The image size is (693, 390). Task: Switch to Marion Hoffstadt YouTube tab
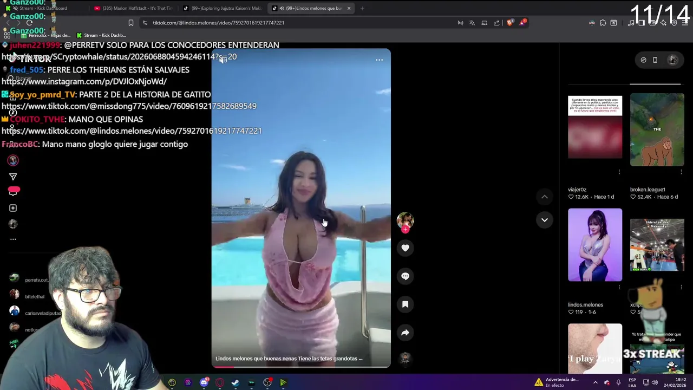[133, 8]
